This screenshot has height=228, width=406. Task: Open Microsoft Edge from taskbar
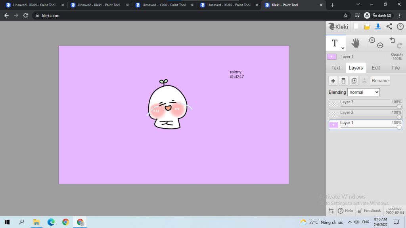pyautogui.click(x=51, y=222)
